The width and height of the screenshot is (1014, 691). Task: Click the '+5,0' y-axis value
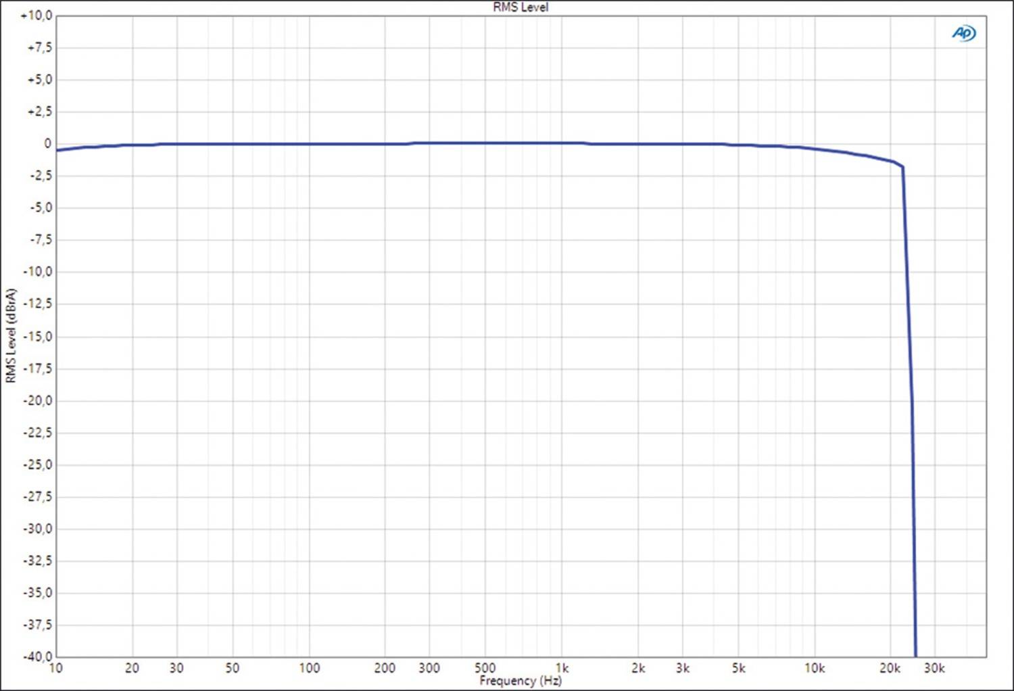[39, 79]
